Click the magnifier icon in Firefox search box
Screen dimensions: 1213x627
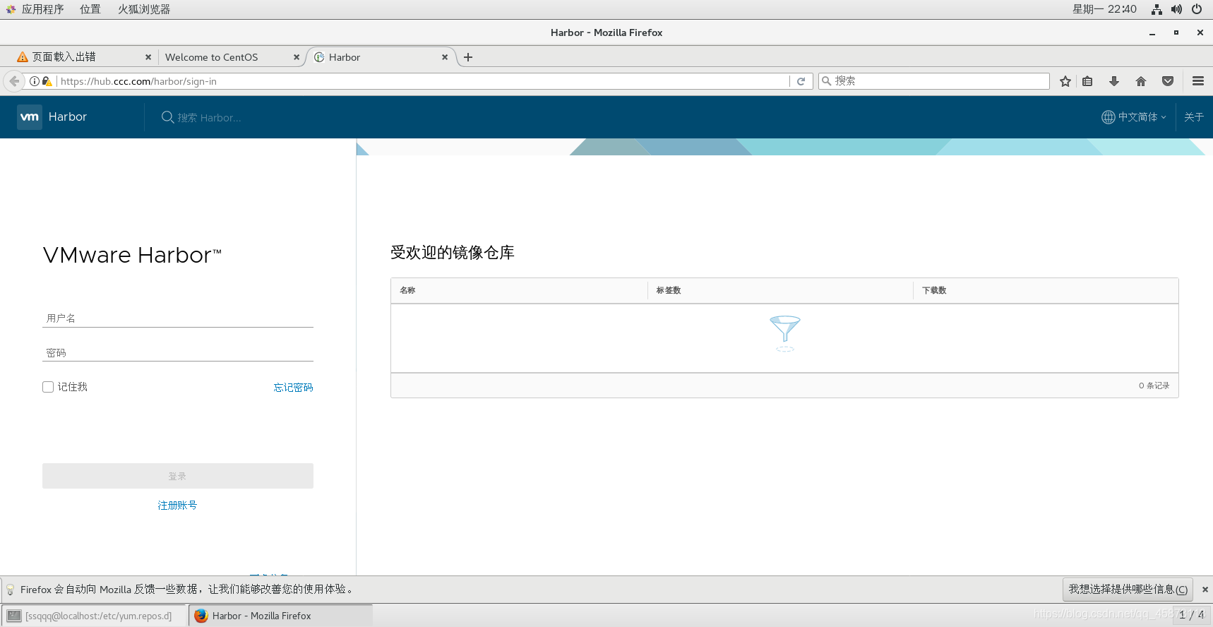click(x=826, y=81)
